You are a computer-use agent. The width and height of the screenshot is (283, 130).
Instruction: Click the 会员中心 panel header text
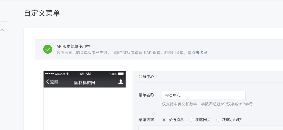(146, 77)
